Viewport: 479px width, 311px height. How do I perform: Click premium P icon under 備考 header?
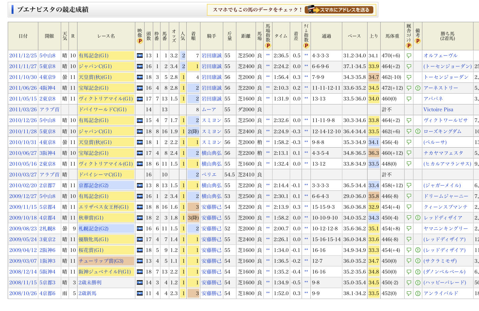click(417, 41)
